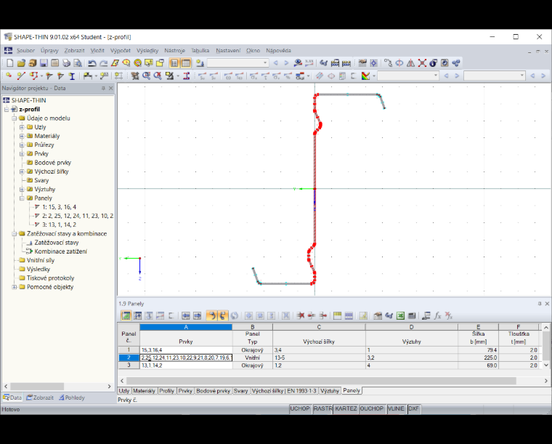Screen dimensions: 552x444
Task: Expand the Průřezy tree node
Action: coord(22,145)
